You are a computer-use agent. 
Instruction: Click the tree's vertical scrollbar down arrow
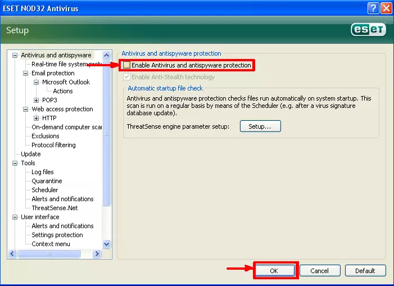[x=107, y=244]
